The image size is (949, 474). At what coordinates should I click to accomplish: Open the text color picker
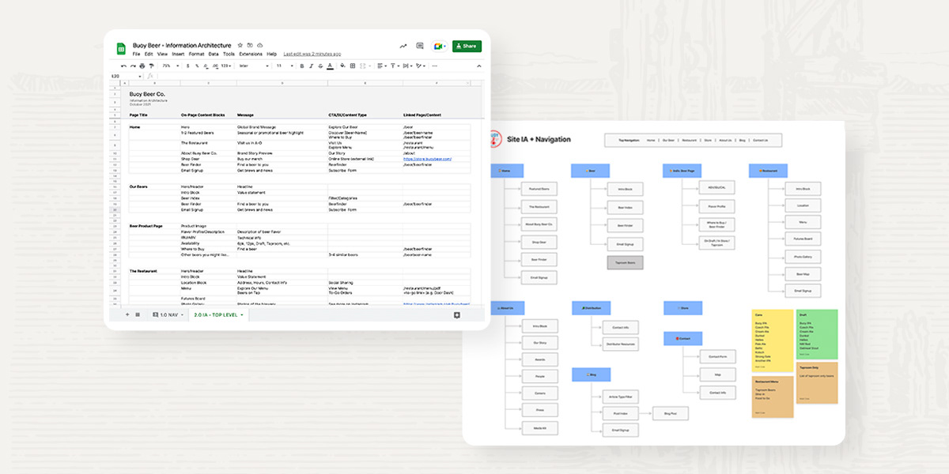coord(330,66)
